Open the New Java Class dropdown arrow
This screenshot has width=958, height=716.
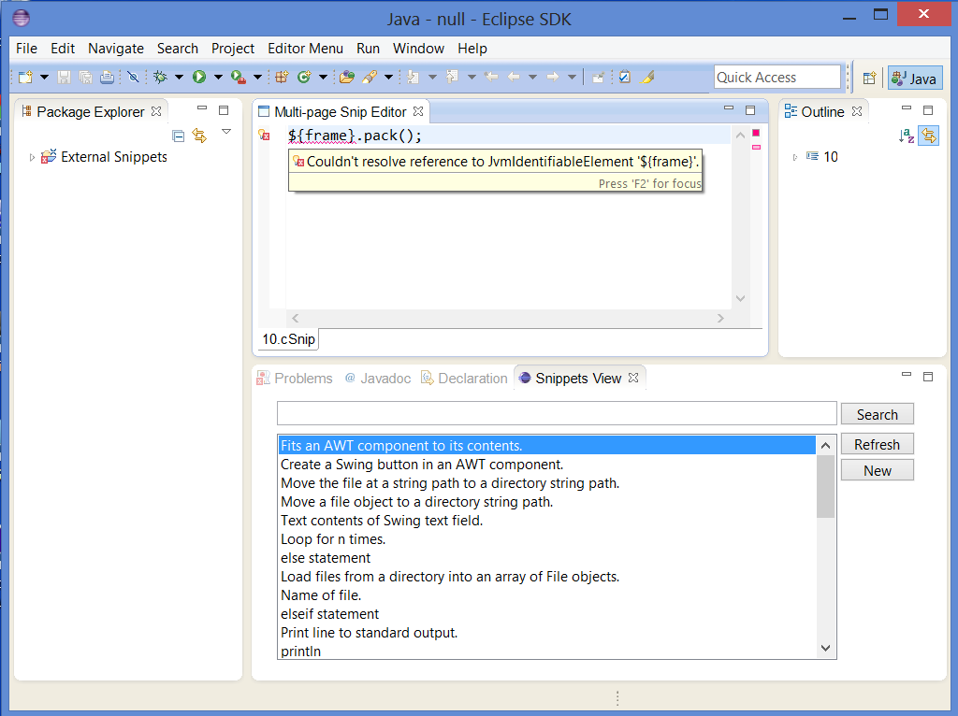point(323,77)
